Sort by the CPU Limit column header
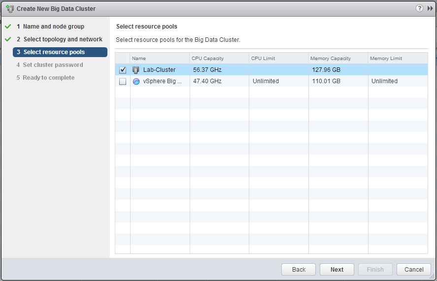The height and width of the screenshot is (281, 437). 279,58
